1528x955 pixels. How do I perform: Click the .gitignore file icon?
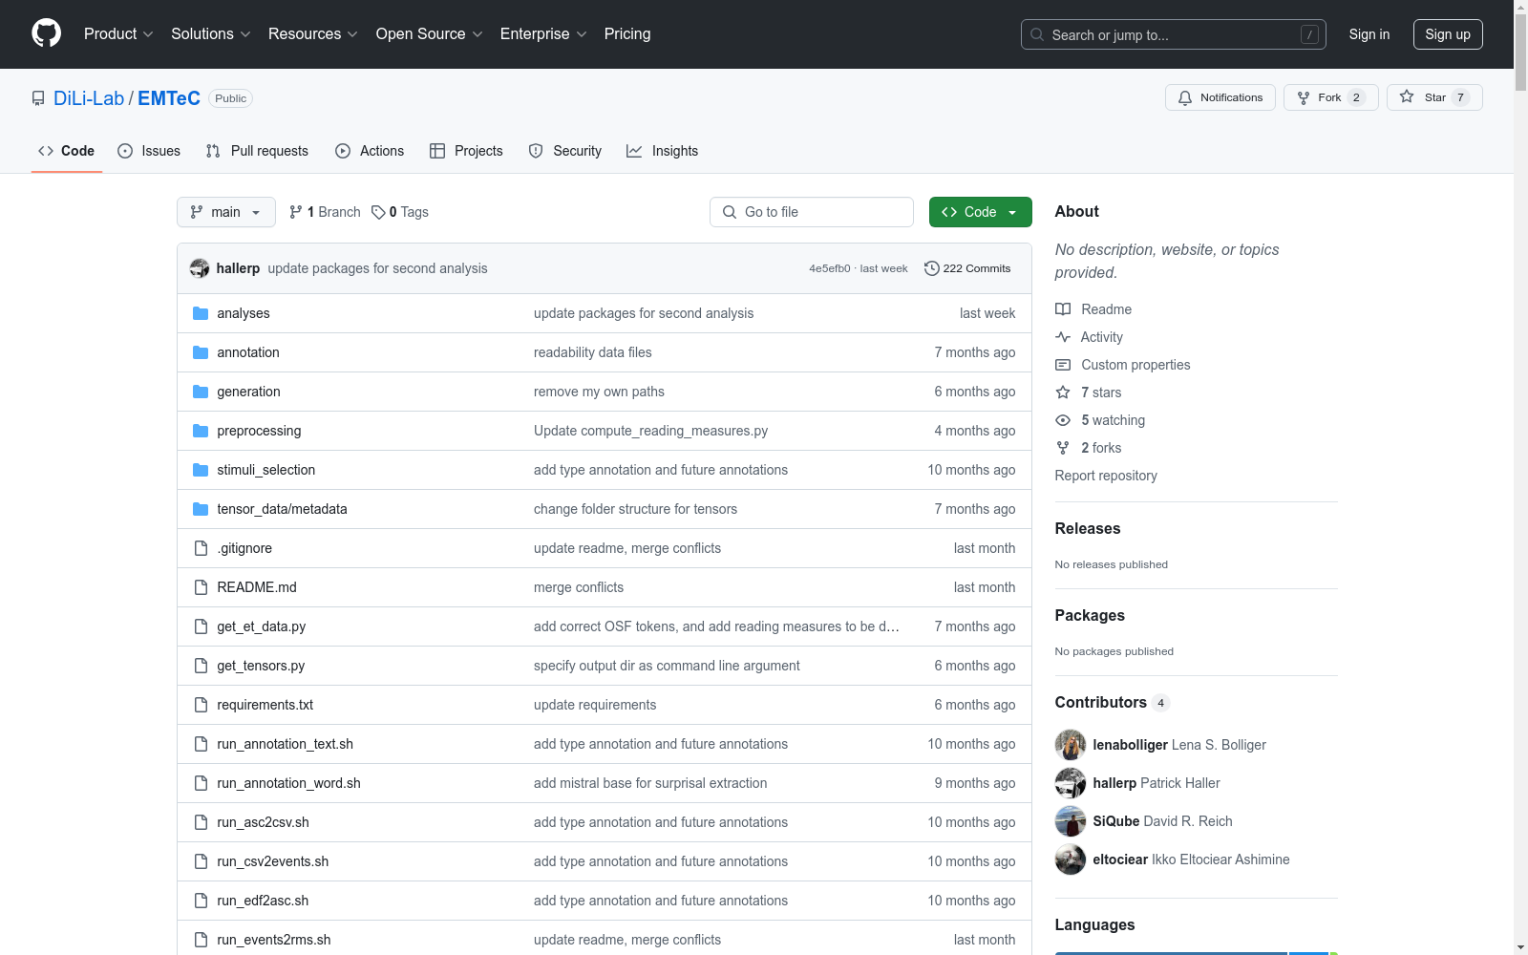pyautogui.click(x=201, y=548)
